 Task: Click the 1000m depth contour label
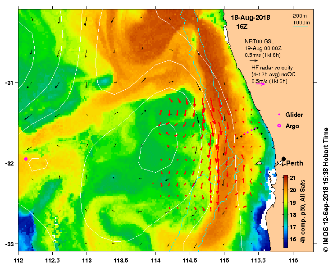[301, 23]
